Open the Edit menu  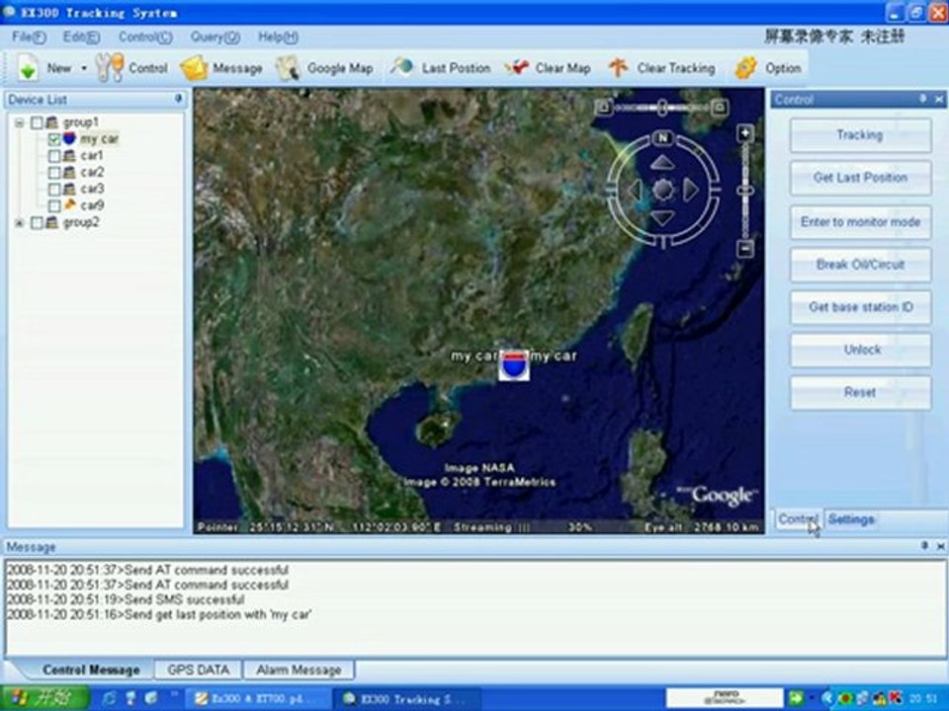[x=81, y=37]
